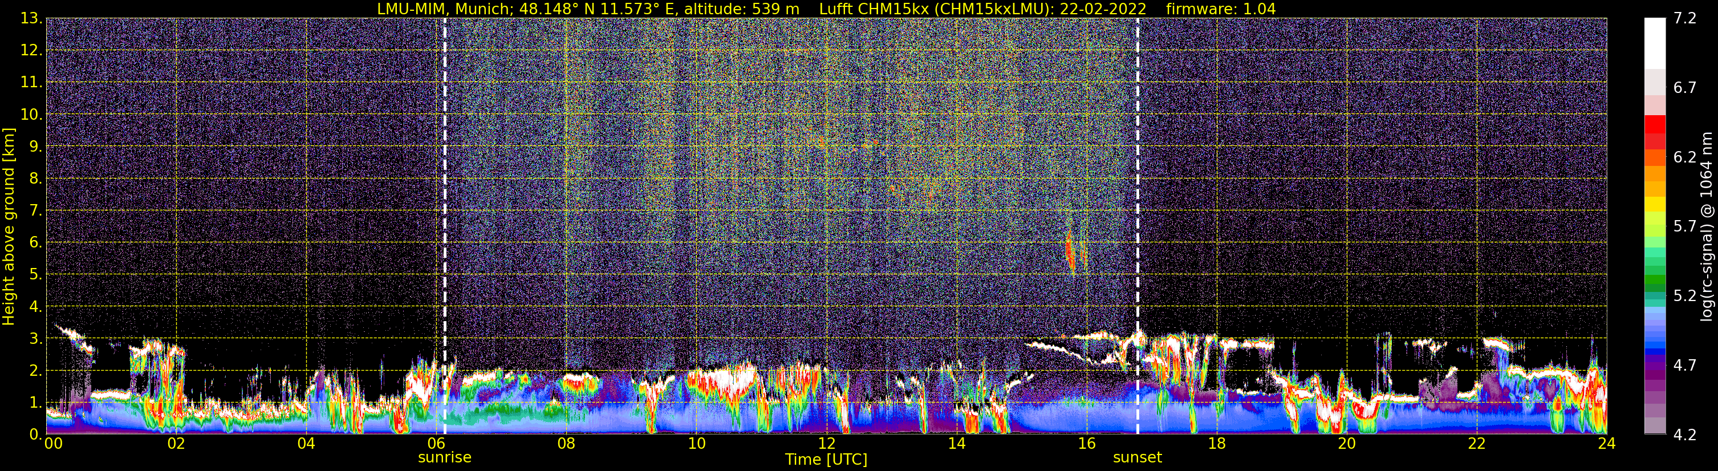The height and width of the screenshot is (471, 1718).
Task: Click the height axis tick '1.'
Action: click(x=36, y=402)
